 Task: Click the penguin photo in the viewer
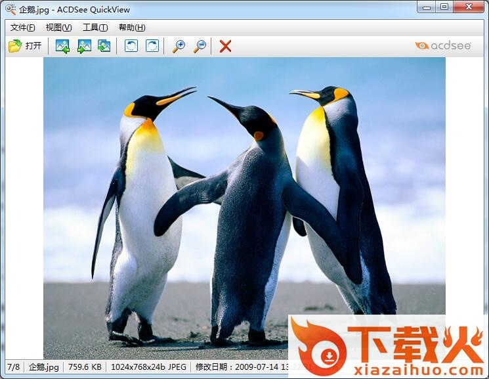tap(244, 197)
